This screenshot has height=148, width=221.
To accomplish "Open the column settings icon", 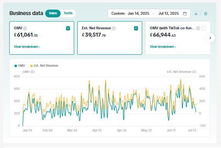I will [x=206, y=13].
